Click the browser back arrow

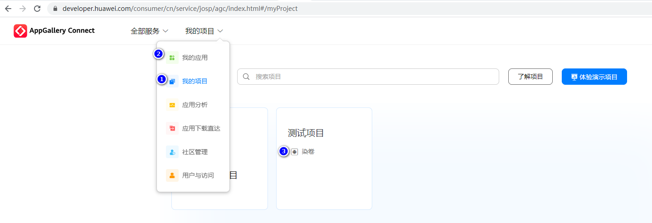8,9
